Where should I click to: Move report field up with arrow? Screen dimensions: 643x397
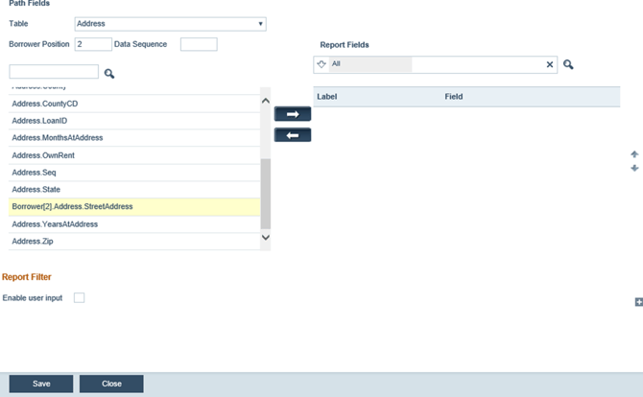(634, 153)
